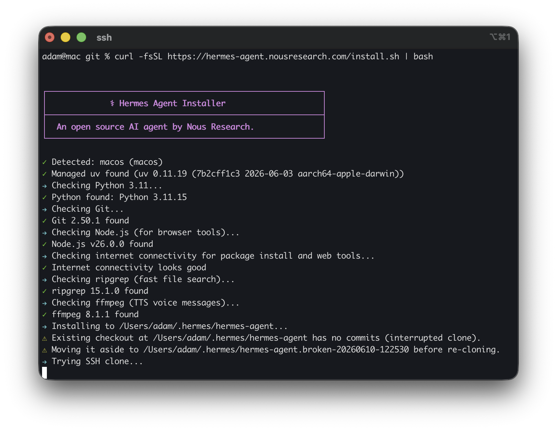Click the arrow beside 'Installing to'

[x=44, y=327]
